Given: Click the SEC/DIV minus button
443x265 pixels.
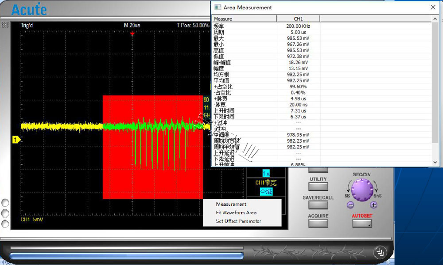Looking at the screenshot, I should coord(350,205).
